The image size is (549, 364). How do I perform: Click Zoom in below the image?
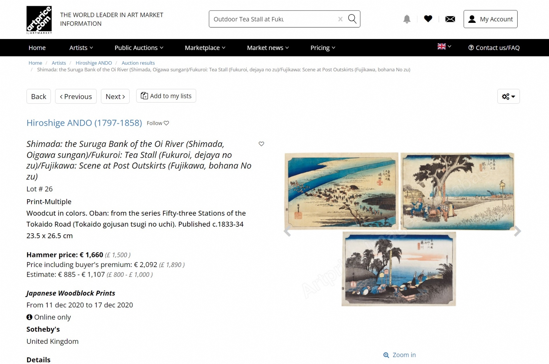point(400,355)
